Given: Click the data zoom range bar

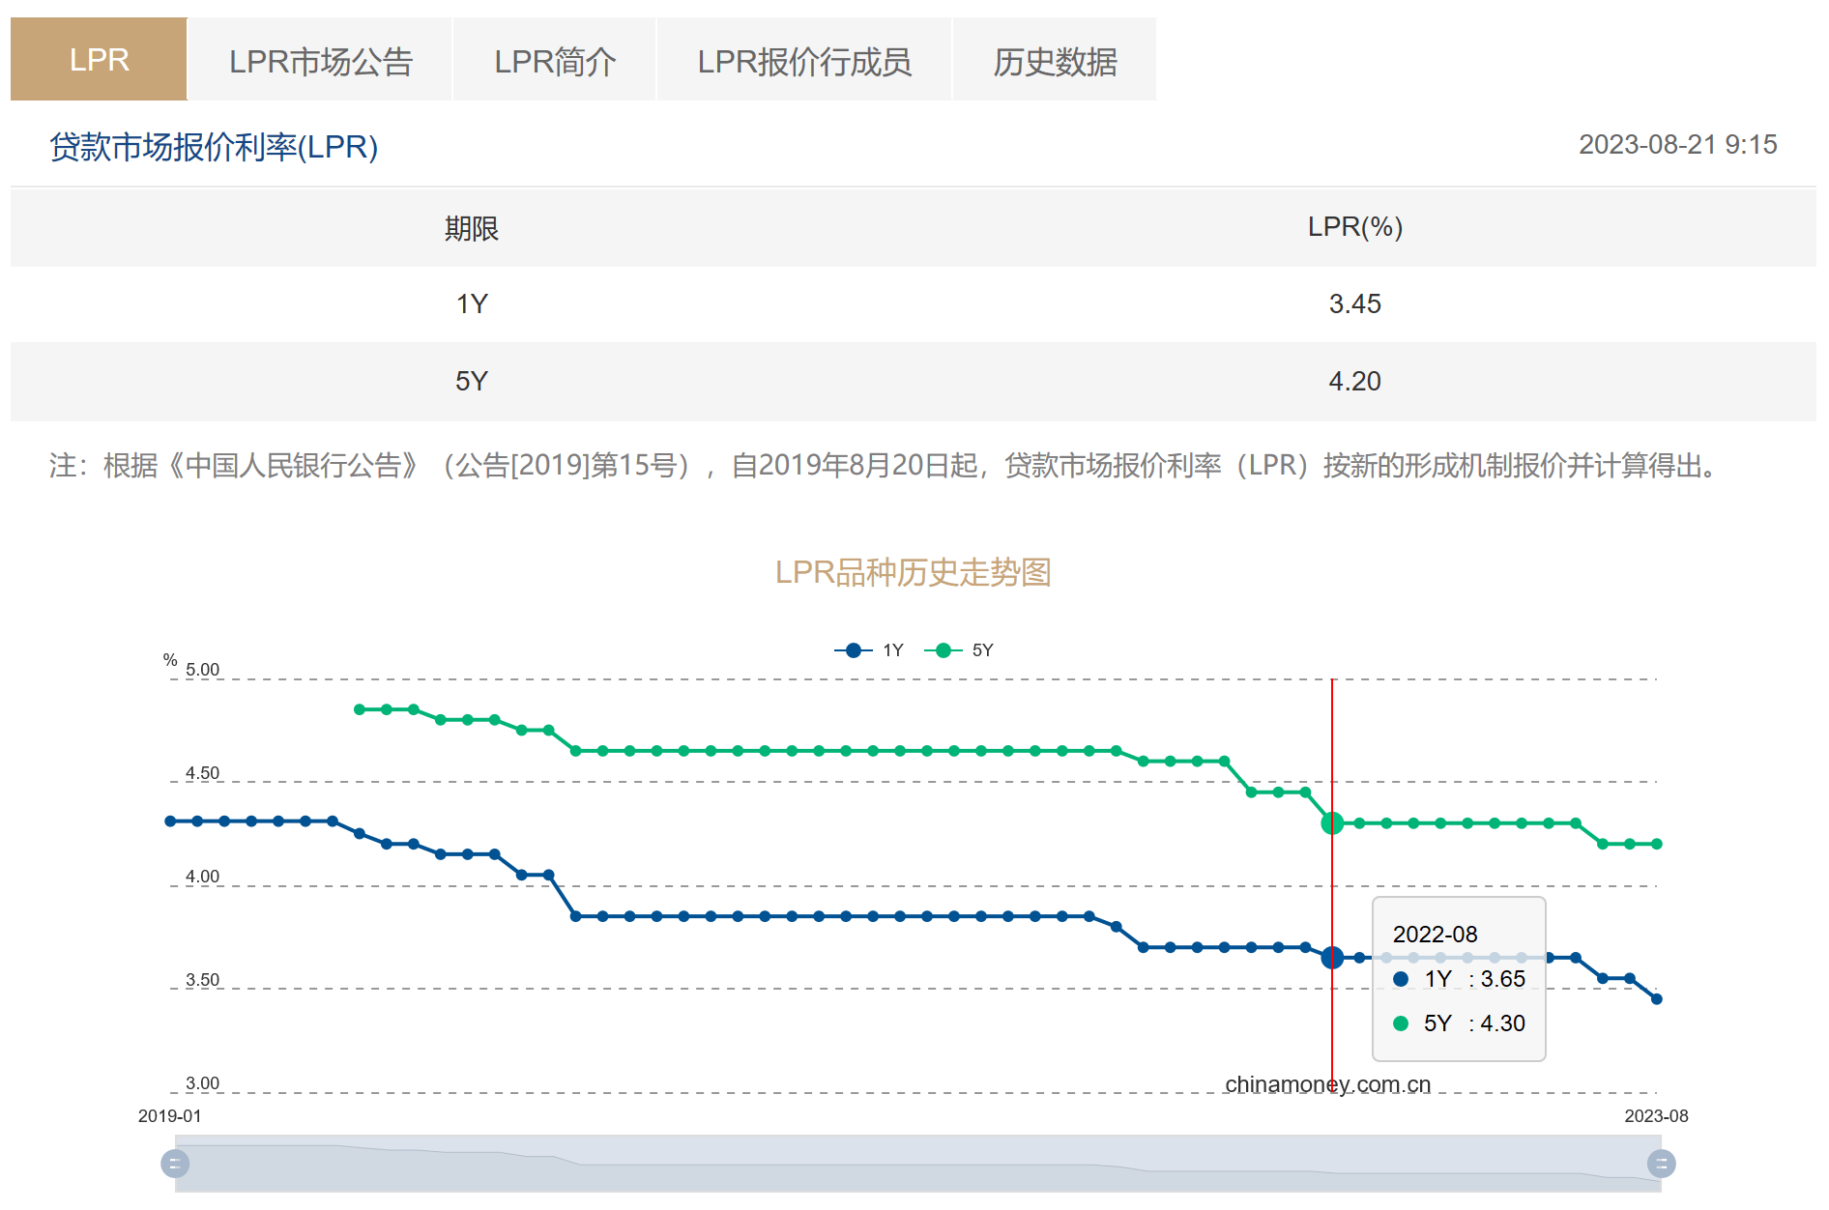Looking at the screenshot, I should click(918, 1164).
